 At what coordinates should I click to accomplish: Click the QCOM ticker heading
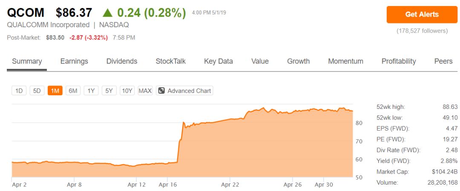pyautogui.click(x=26, y=13)
